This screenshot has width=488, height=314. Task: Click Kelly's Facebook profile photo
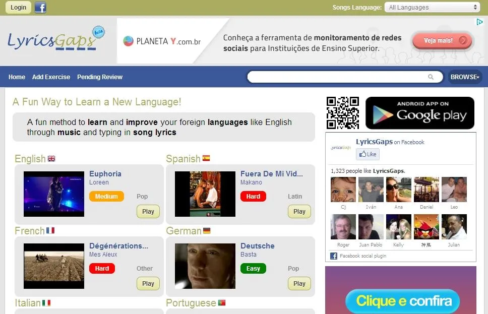399,227
